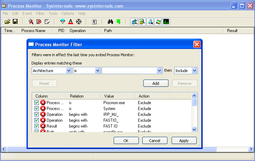Click the Action header in filter list
This screenshot has width=255, height=161.
pos(153,96)
